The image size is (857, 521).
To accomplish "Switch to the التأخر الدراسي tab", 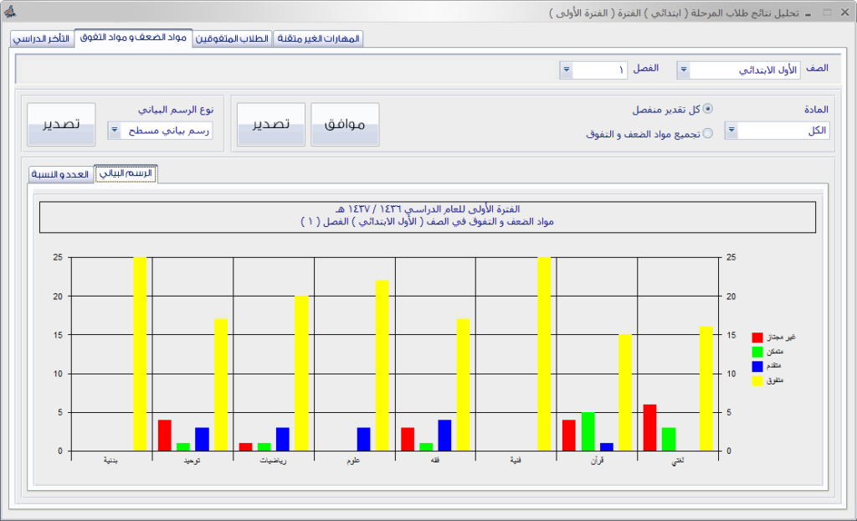I will pos(42,39).
